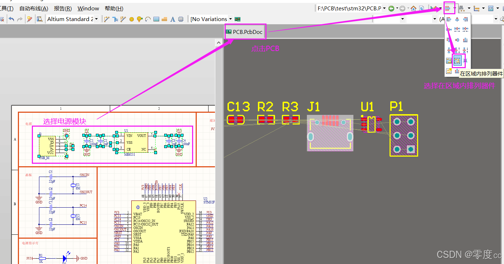The width and height of the screenshot is (504, 264).
Task: Click the variants management icon beside No Variations
Action: click(x=237, y=19)
